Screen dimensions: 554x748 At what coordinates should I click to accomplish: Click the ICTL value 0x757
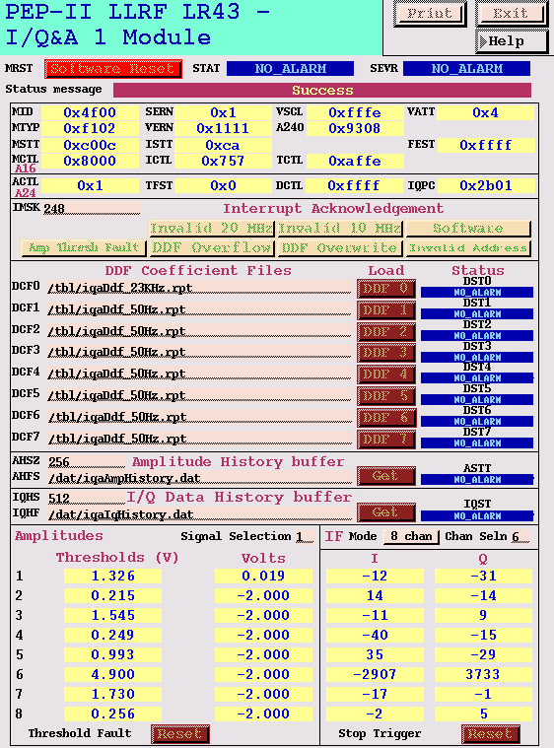tap(223, 161)
